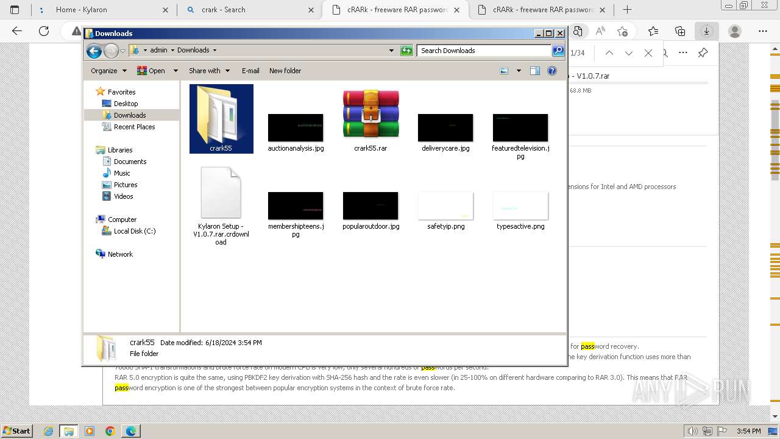Open Edge tab actions menu icon

(x=15, y=10)
